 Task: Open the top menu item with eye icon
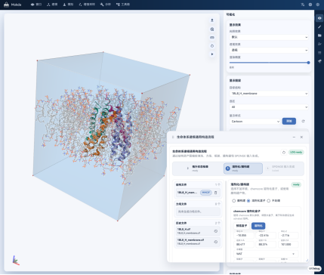(36, 5)
